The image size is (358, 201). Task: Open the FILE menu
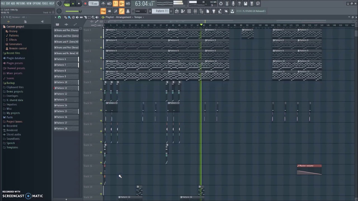click(x=3, y=3)
